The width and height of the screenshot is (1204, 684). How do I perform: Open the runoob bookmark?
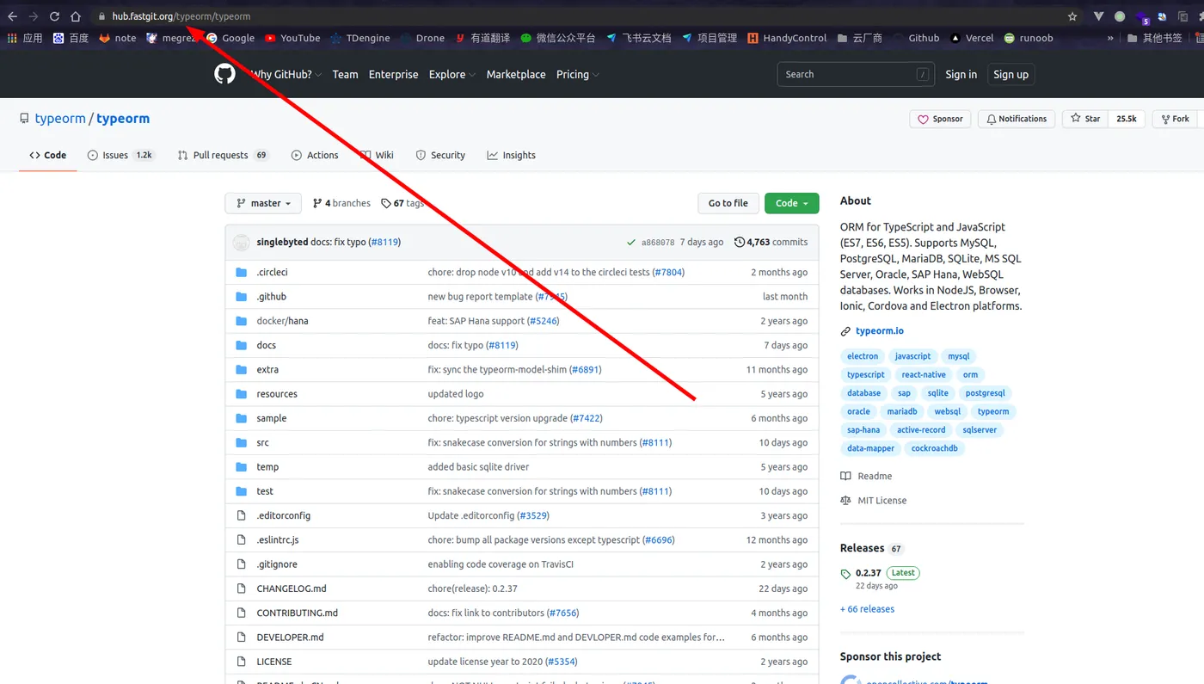pyautogui.click(x=1028, y=38)
